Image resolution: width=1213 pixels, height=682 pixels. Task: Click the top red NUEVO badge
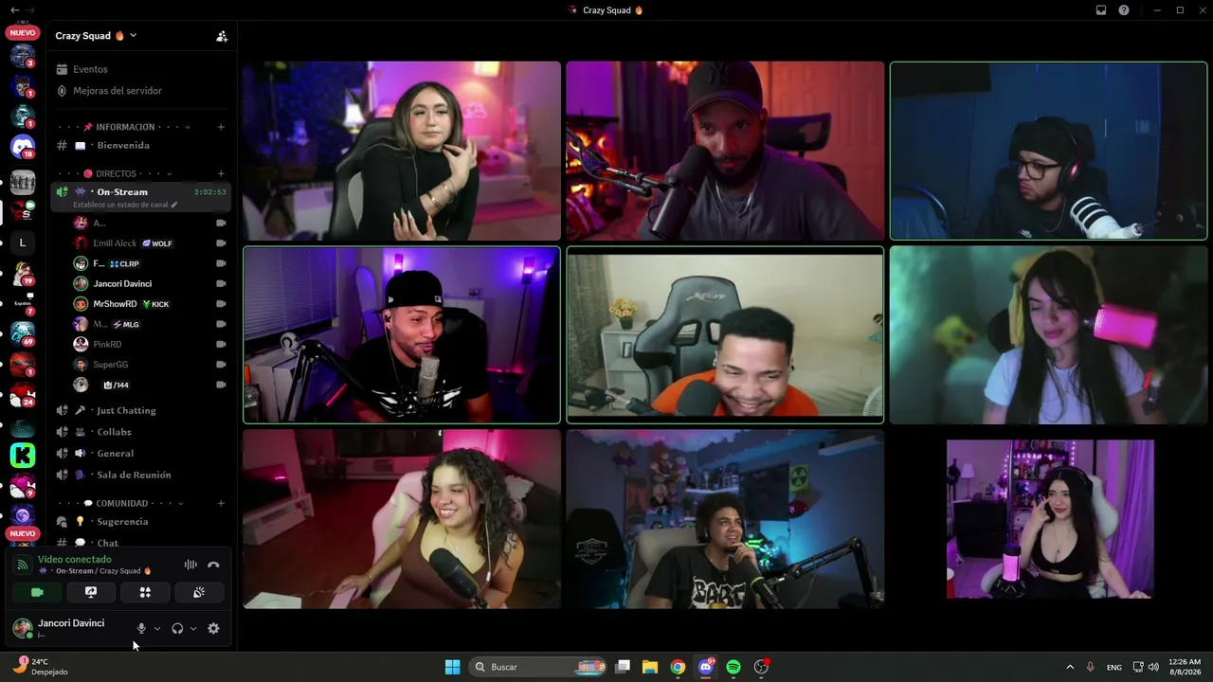point(23,32)
